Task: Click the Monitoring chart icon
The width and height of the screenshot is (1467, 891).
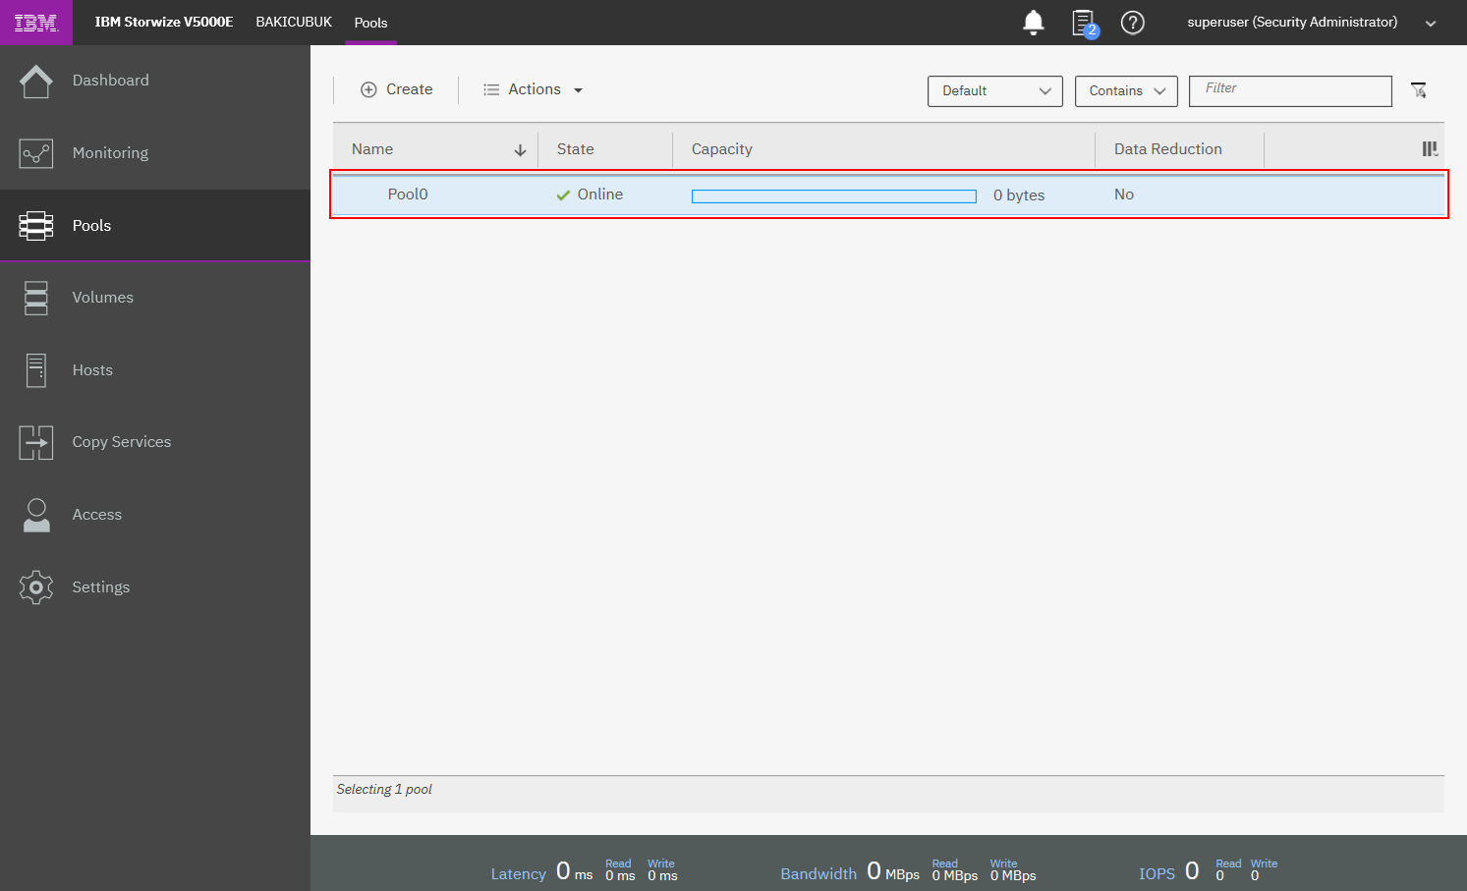Action: pos(36,153)
